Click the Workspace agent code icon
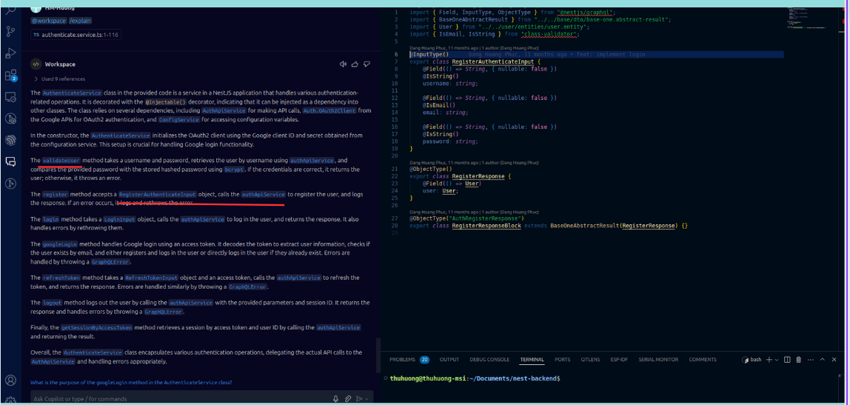The image size is (850, 405). 36,64
